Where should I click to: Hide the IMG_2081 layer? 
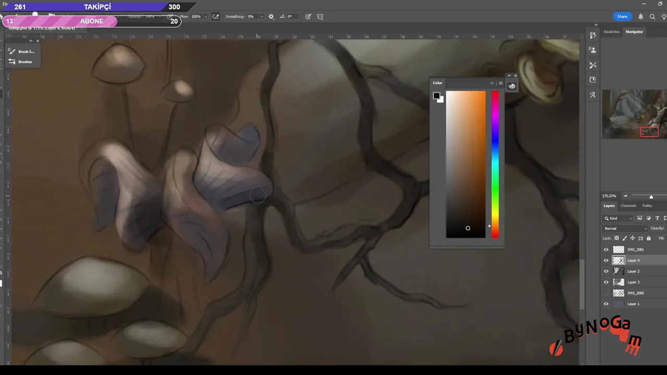point(606,249)
